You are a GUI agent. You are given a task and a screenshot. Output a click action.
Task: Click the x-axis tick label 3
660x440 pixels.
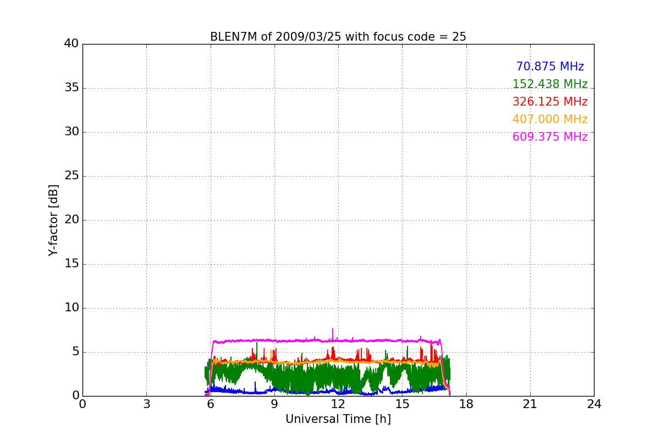pyautogui.click(x=146, y=404)
